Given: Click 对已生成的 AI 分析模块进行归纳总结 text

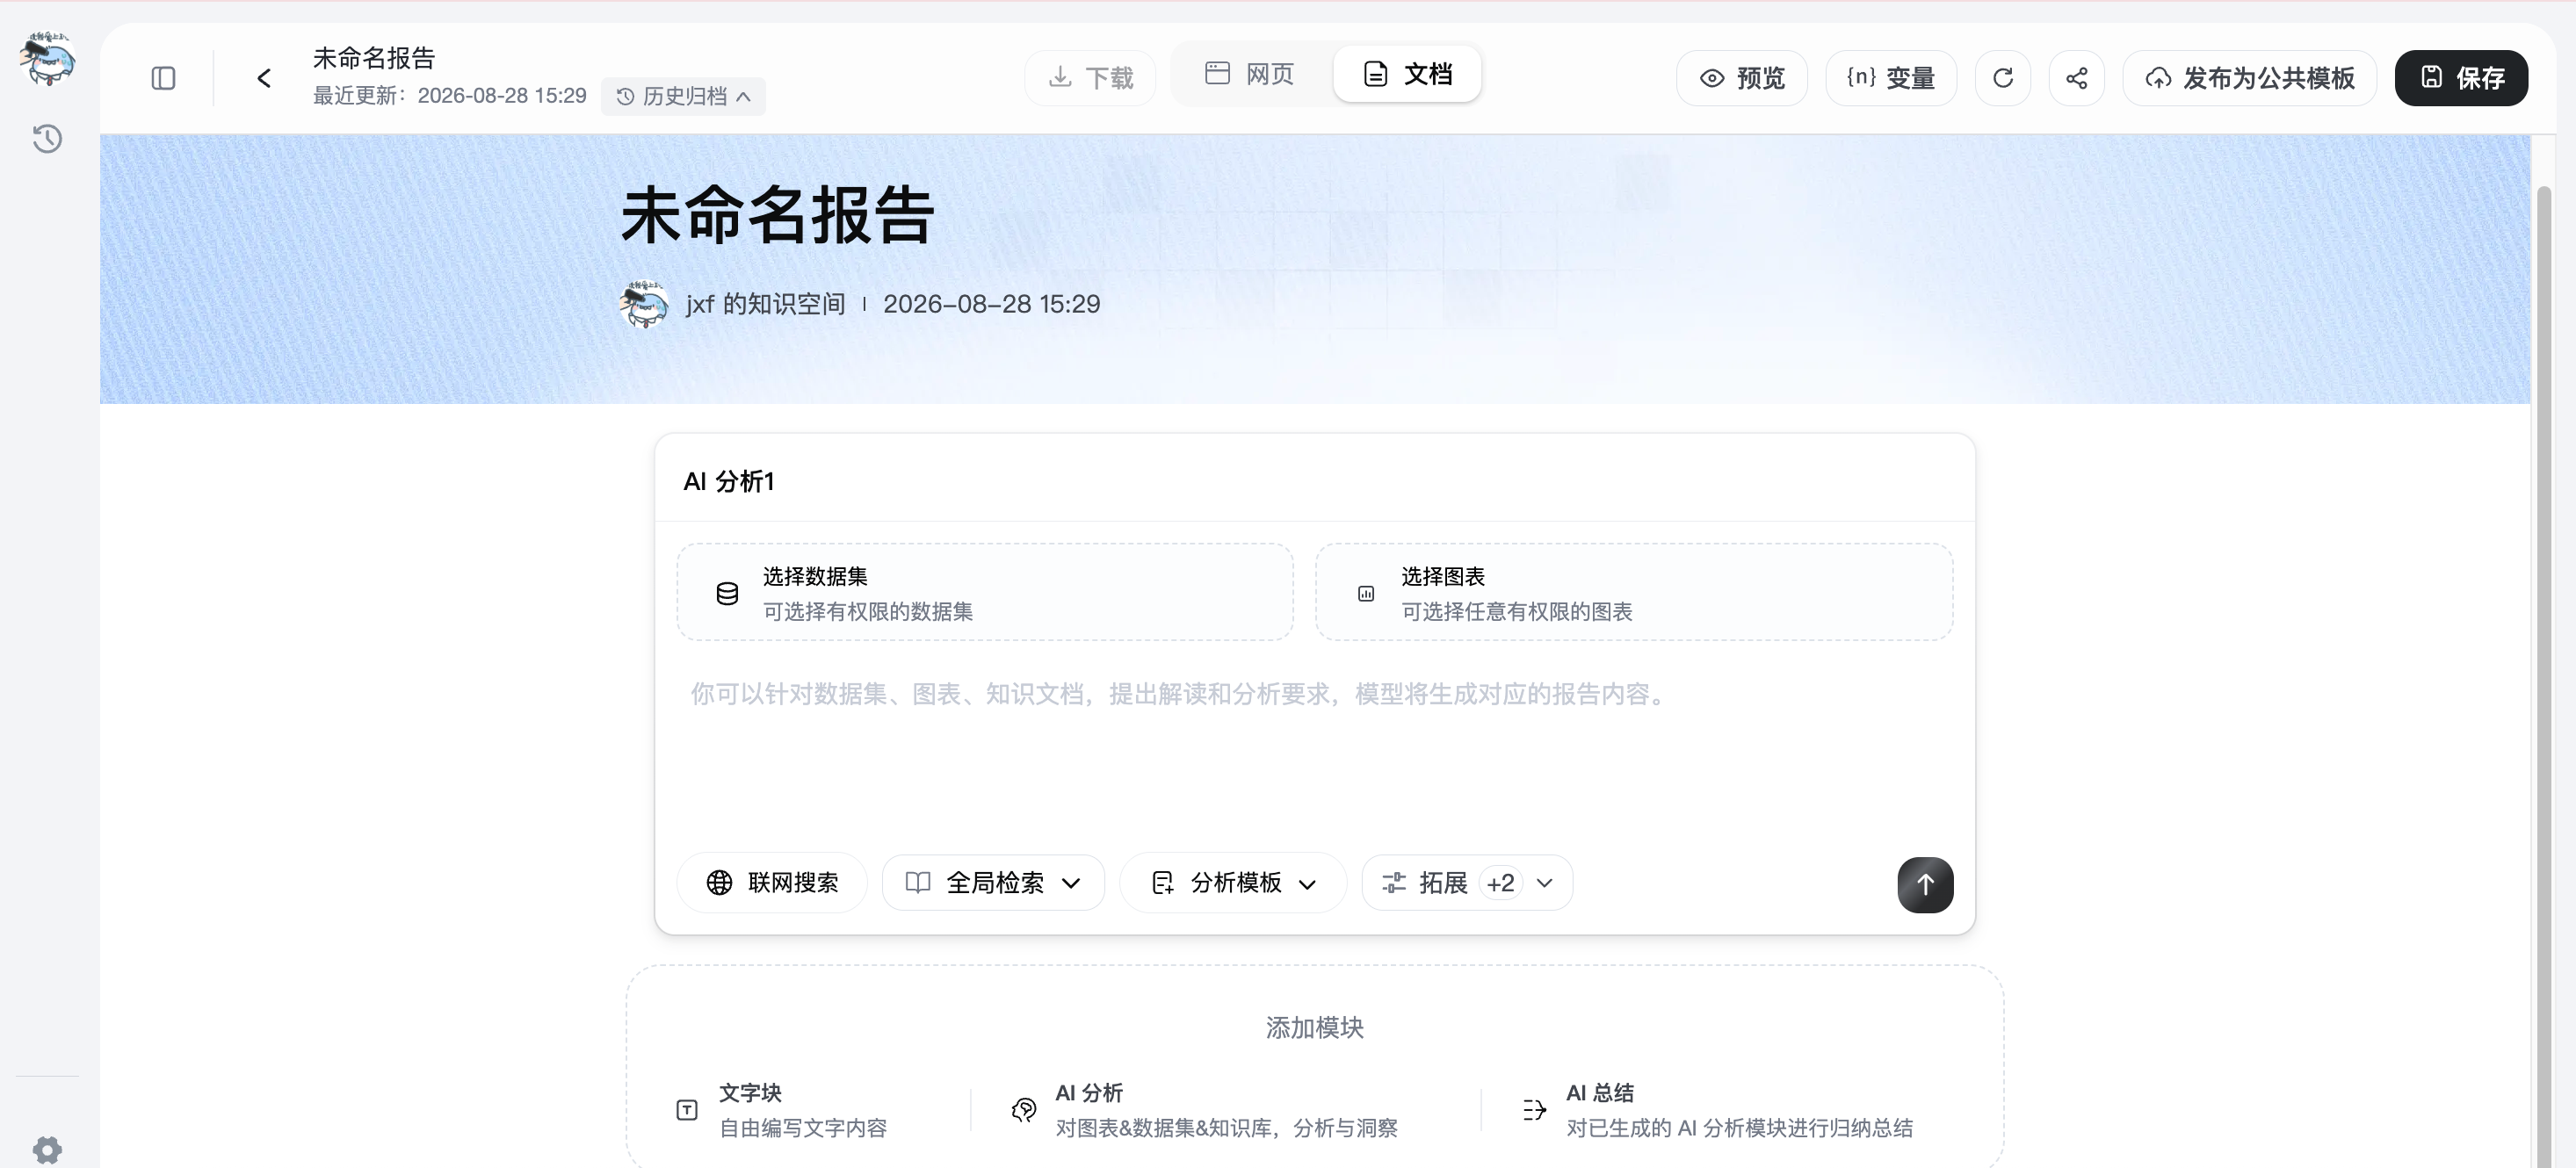Looking at the screenshot, I should [x=1739, y=1128].
